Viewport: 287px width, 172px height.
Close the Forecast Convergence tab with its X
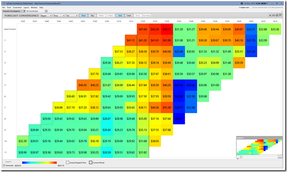[x=24, y=11]
